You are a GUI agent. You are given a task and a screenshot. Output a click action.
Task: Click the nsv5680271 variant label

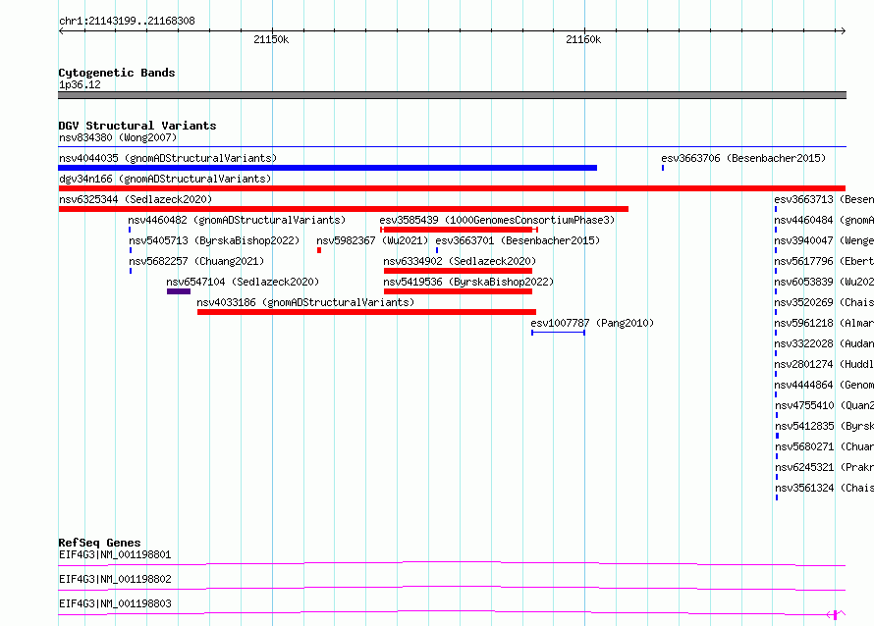[x=824, y=446]
